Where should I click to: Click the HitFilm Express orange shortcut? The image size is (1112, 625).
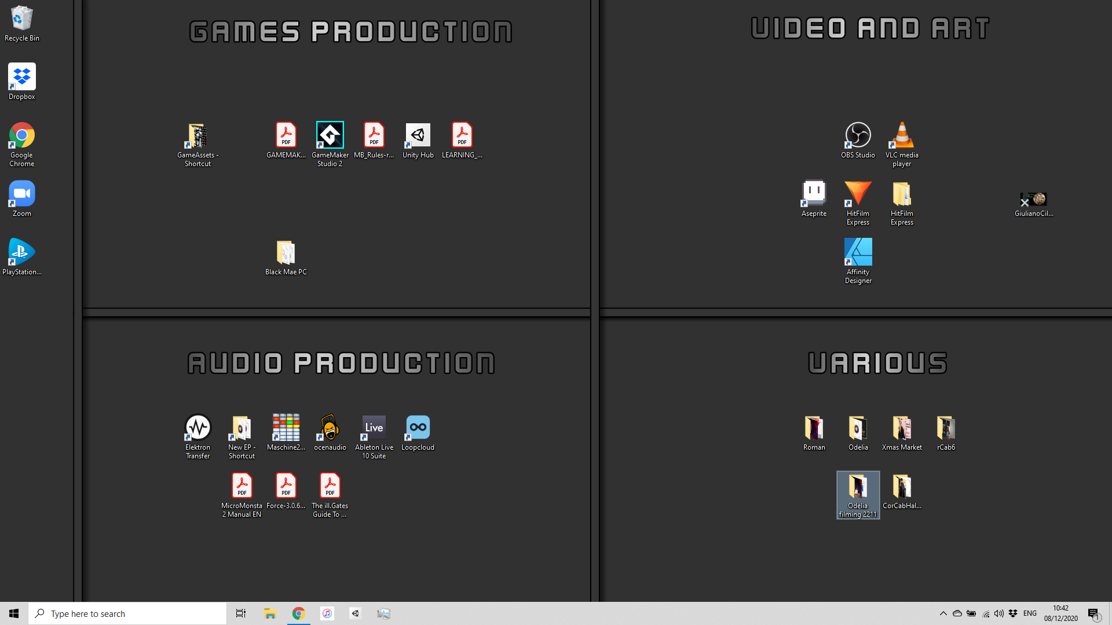point(858,194)
